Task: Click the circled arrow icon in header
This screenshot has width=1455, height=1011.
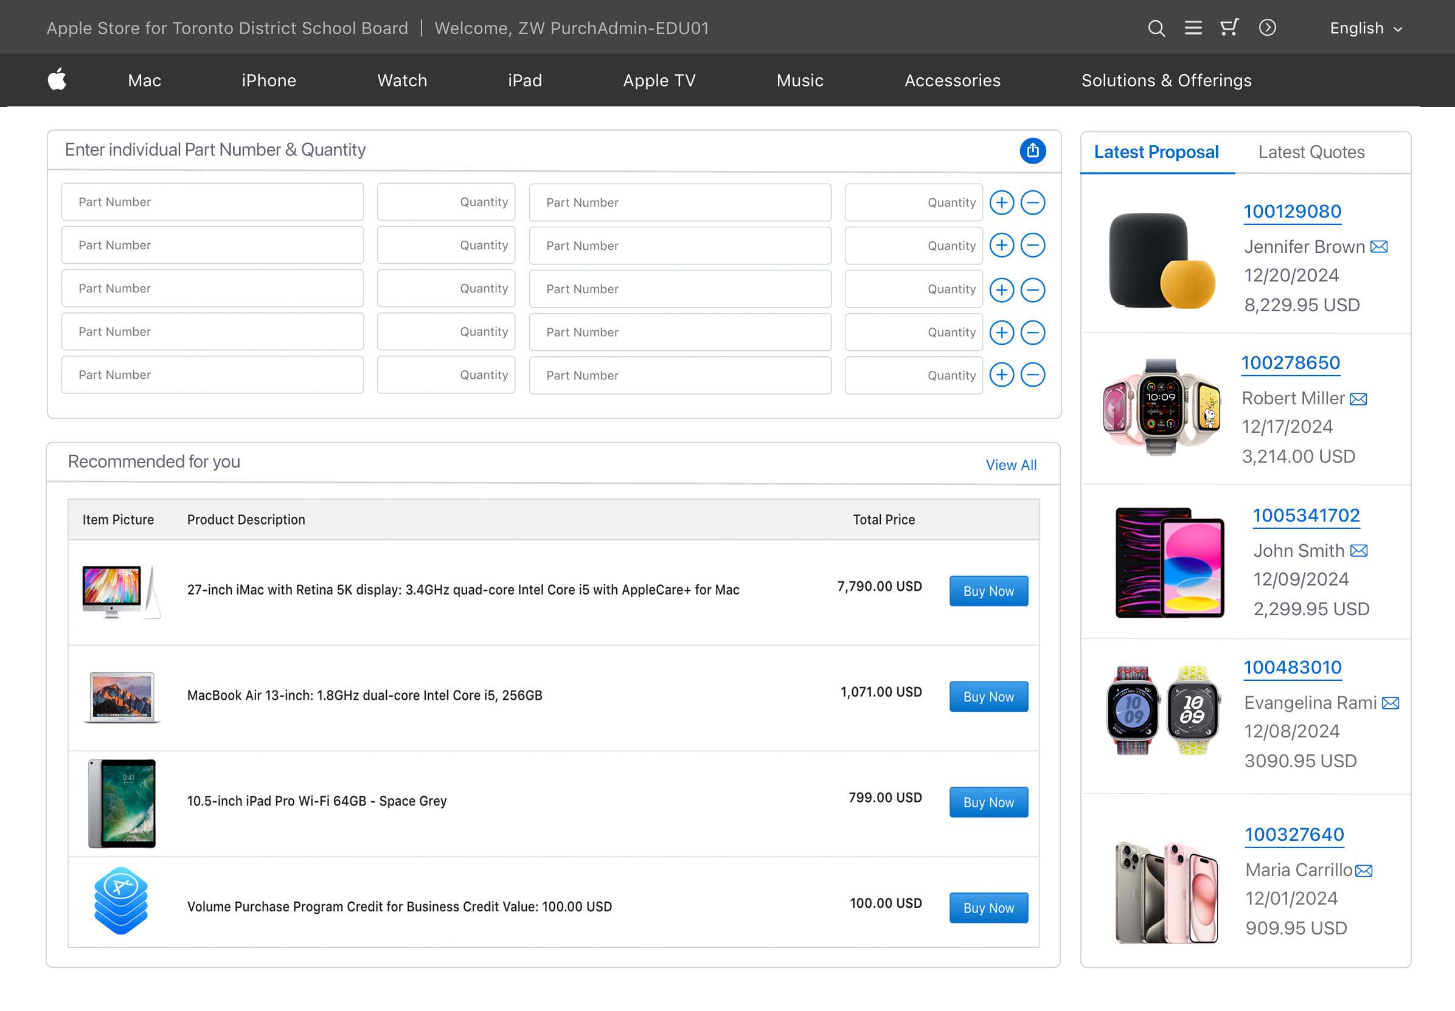Action: (x=1267, y=28)
